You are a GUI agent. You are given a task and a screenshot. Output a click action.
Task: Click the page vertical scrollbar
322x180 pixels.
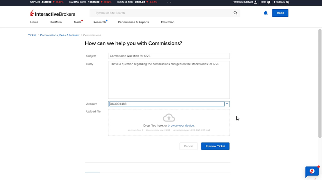(x=320, y=84)
